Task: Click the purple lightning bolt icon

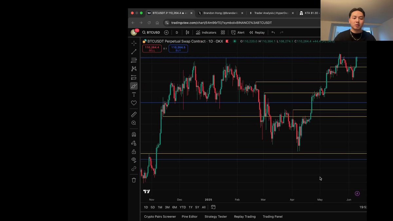Action: tap(357, 193)
